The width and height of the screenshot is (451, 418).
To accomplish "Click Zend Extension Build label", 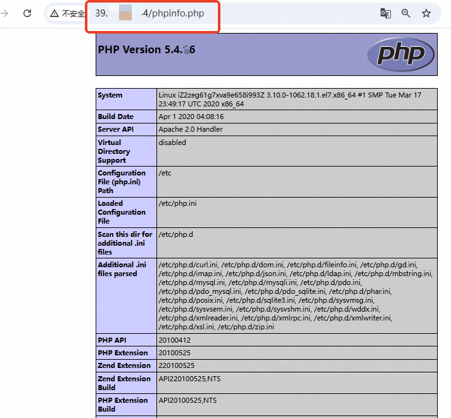I will tap(124, 383).
